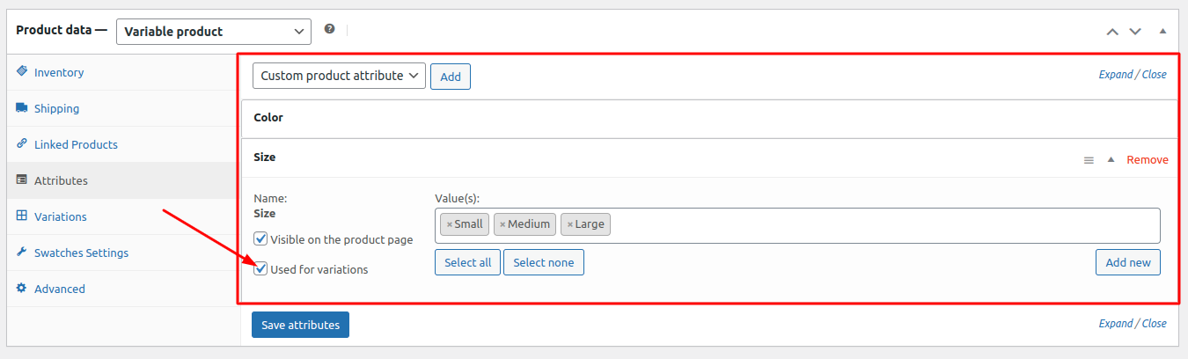
Task: Open the Variable product type dropdown
Action: tap(213, 31)
